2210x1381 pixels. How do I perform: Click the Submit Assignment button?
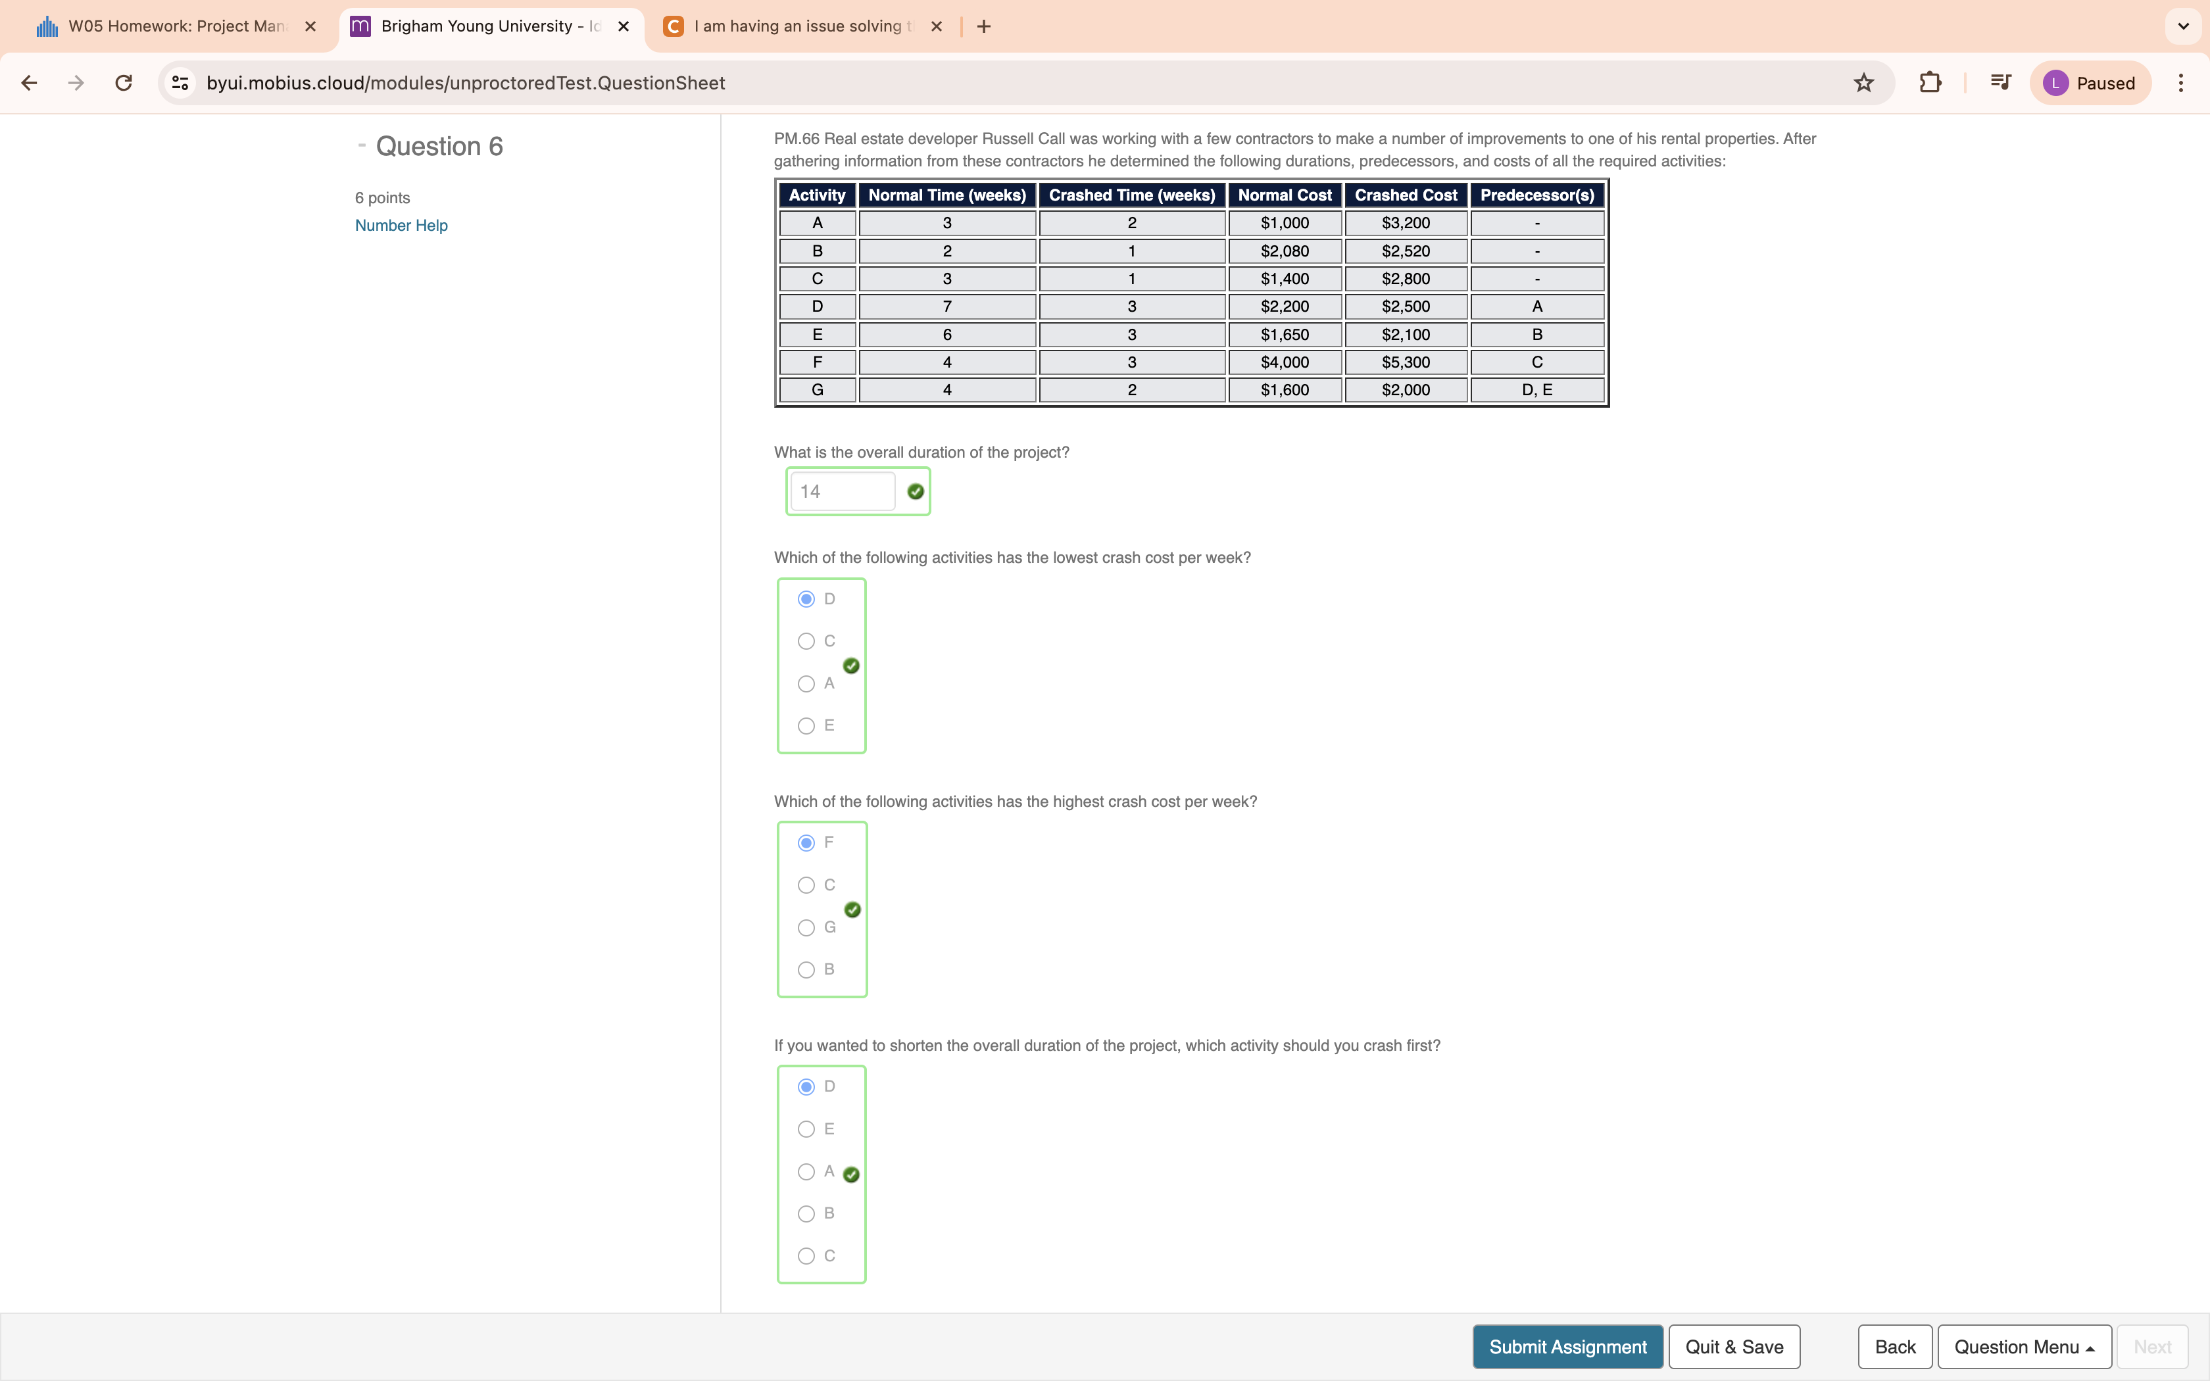tap(1565, 1346)
